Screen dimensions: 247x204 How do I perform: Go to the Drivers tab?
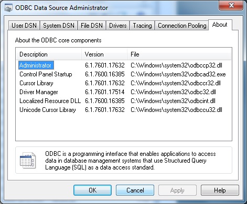click(117, 26)
